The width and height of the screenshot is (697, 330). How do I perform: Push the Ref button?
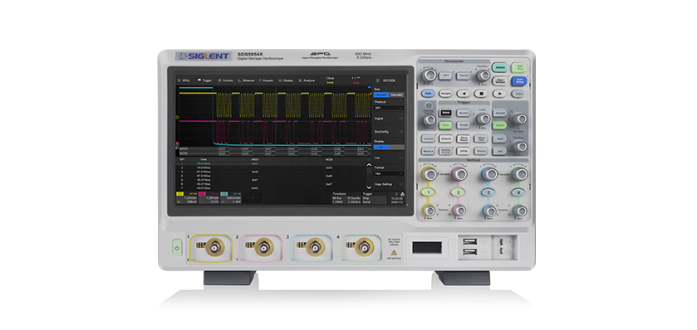click(499, 151)
